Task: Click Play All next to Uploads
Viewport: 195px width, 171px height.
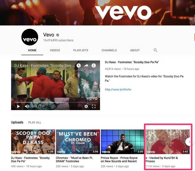Action: coord(35,122)
